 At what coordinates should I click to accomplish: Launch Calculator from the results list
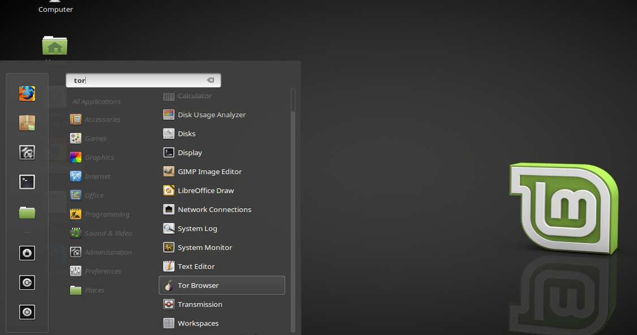(x=222, y=96)
